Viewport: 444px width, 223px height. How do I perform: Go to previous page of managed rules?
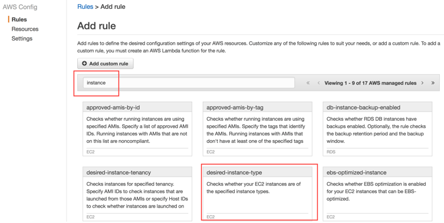(x=318, y=83)
